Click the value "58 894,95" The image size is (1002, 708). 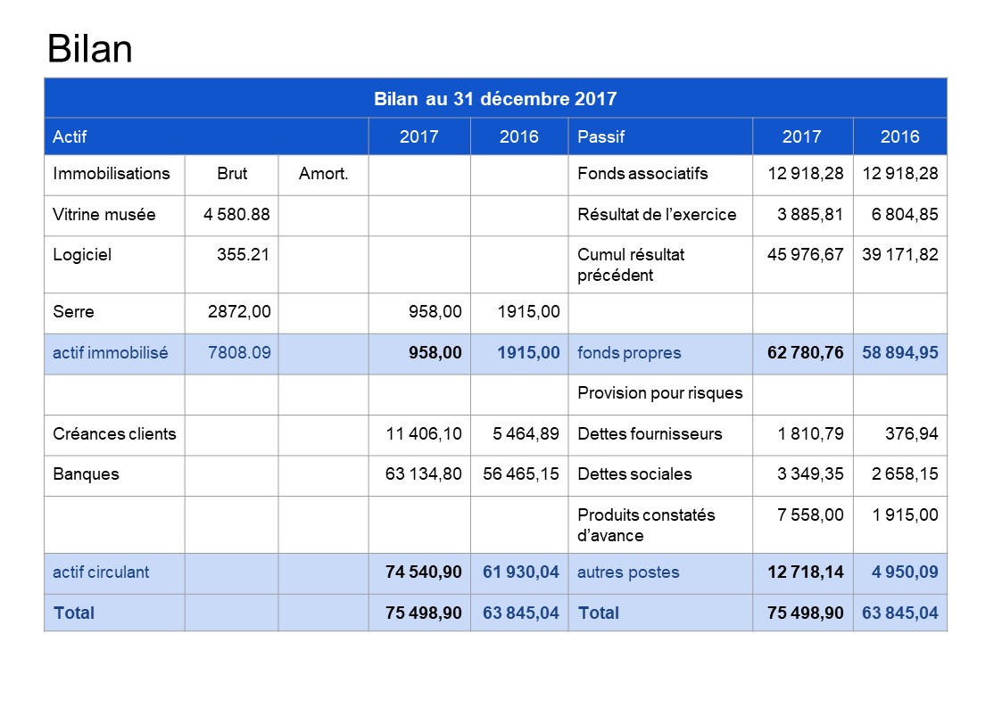point(899,352)
